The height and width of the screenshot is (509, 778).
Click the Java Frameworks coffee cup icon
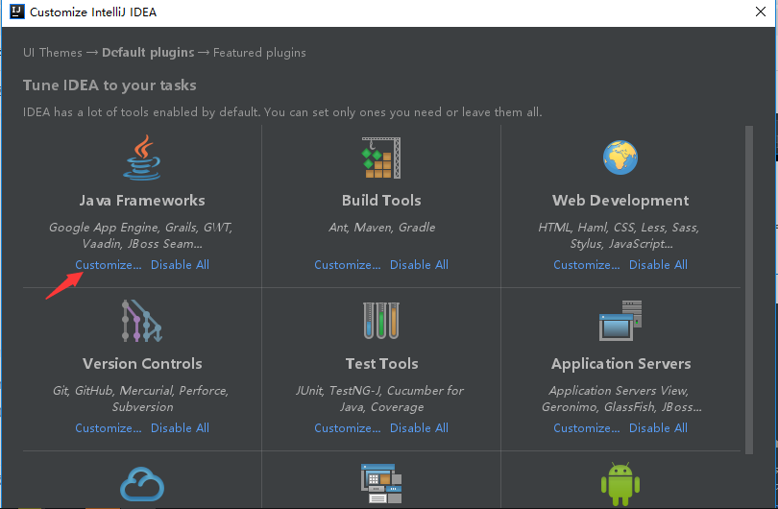142,158
